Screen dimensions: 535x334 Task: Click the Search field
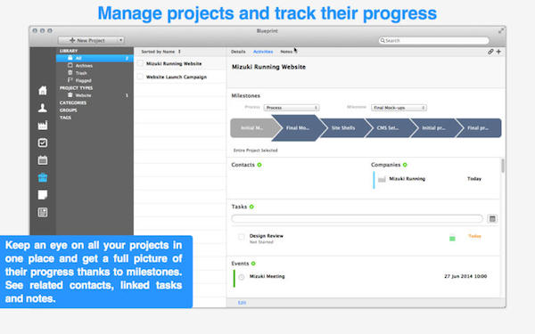click(x=433, y=41)
